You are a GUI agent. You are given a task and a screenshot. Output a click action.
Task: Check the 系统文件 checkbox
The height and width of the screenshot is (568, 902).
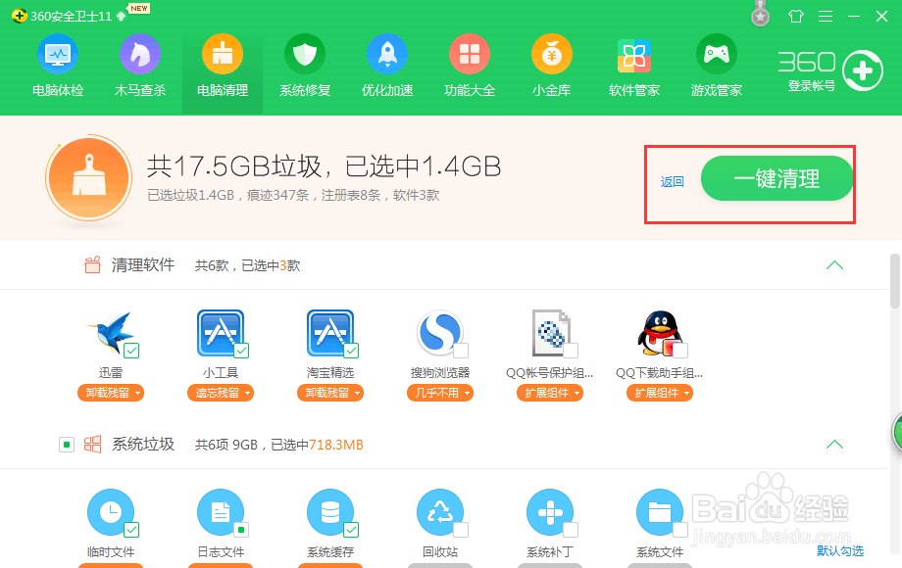pyautogui.click(x=680, y=530)
